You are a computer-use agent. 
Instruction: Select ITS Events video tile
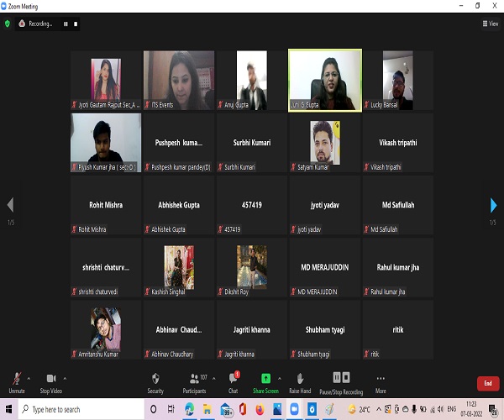click(x=179, y=81)
